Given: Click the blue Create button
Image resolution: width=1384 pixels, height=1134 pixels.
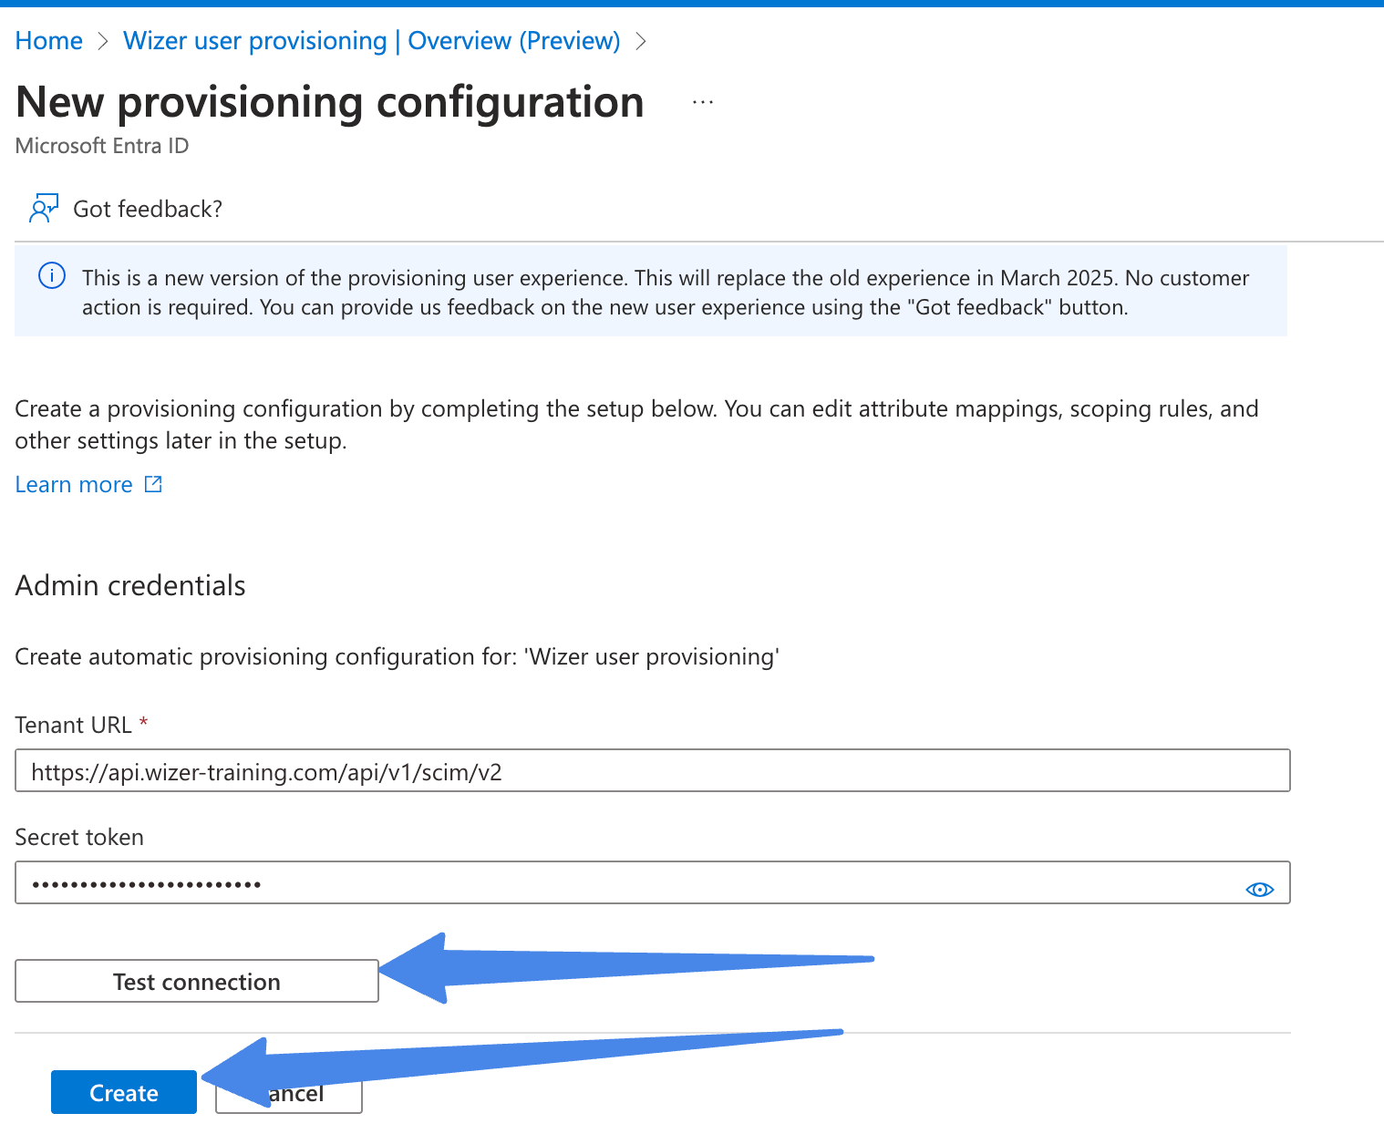Looking at the screenshot, I should [123, 1092].
